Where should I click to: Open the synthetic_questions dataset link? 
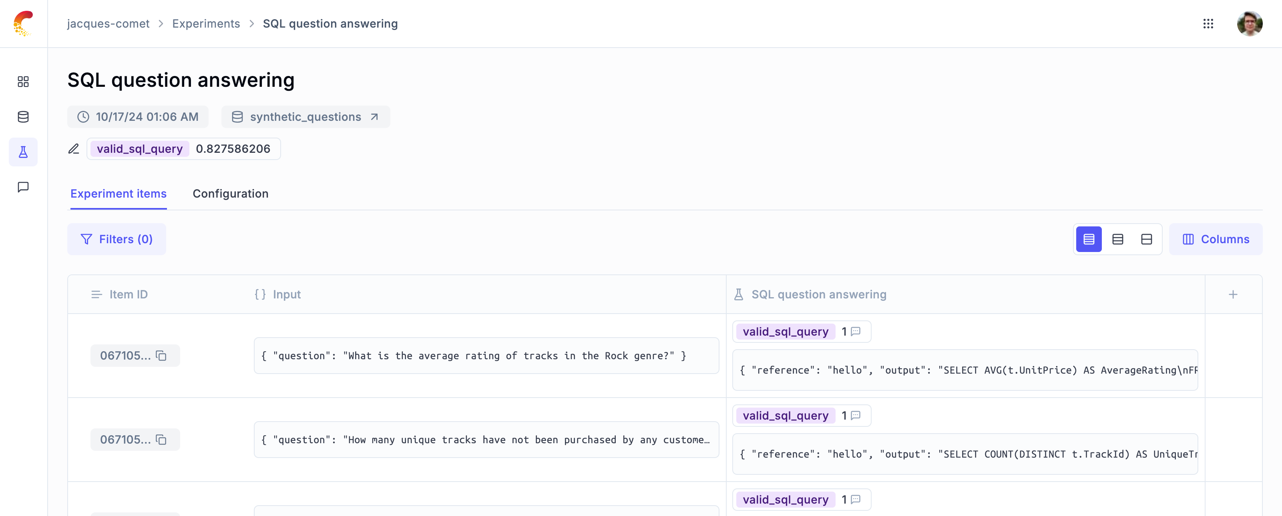[x=305, y=117]
